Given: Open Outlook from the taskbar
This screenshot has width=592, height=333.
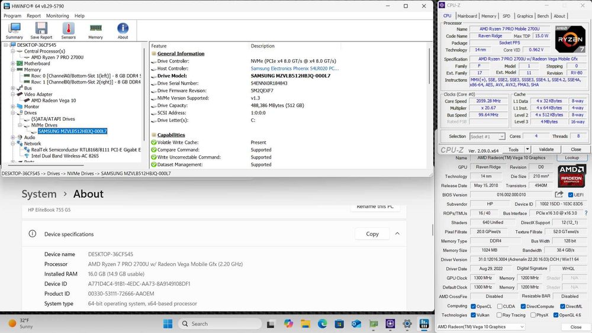Looking at the screenshot, I should [x=356, y=324].
